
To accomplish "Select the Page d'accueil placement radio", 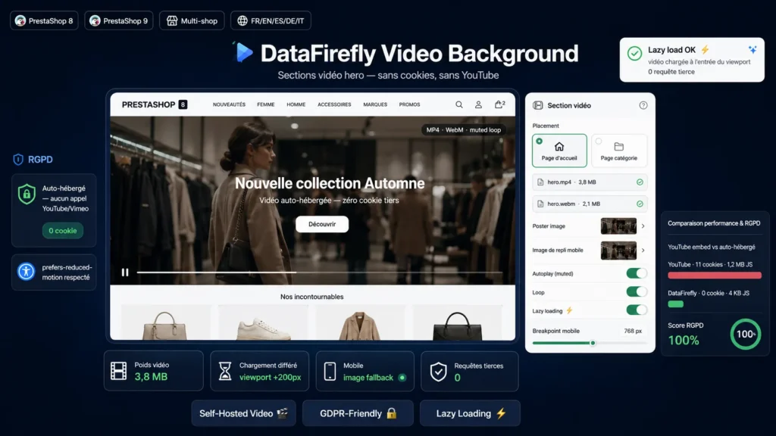I will pyautogui.click(x=540, y=142).
